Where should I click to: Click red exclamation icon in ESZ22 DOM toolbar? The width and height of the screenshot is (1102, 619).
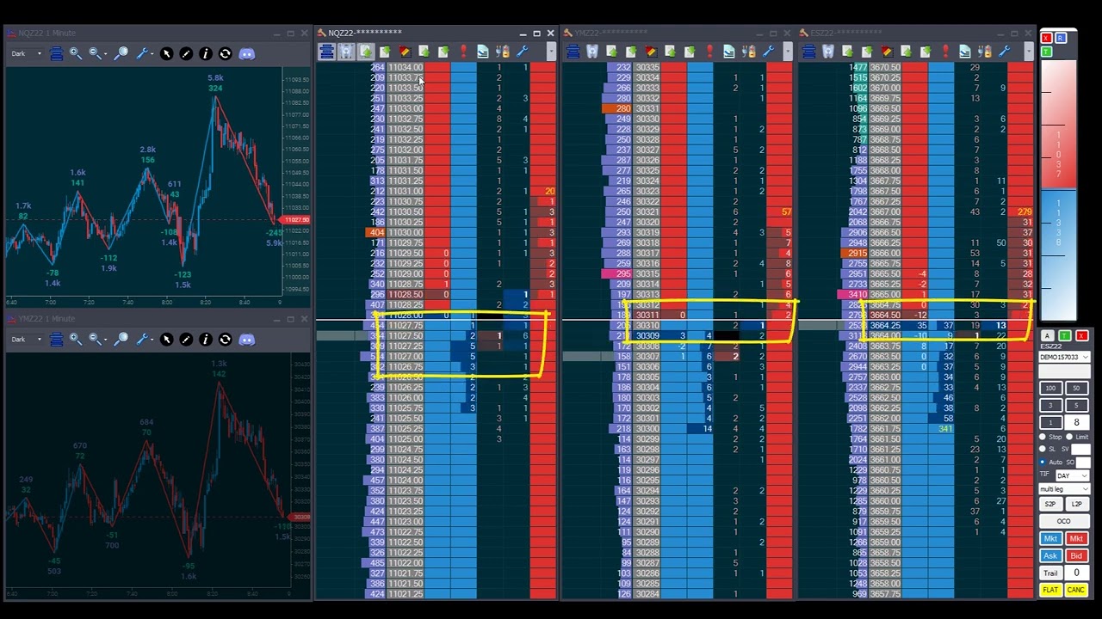946,52
